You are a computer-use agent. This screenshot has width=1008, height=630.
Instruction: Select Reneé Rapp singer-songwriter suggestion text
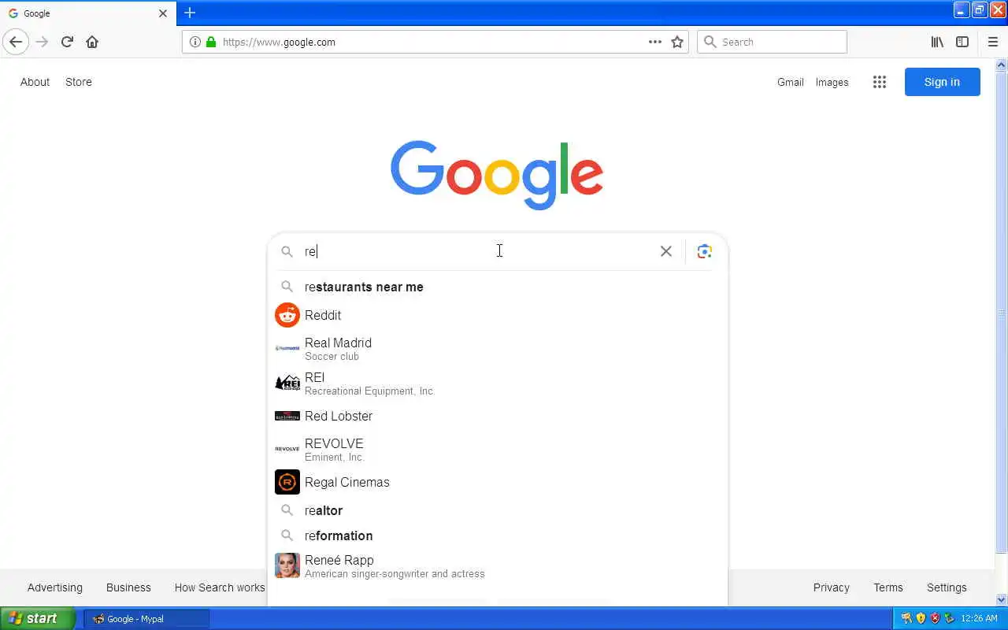coord(395,566)
